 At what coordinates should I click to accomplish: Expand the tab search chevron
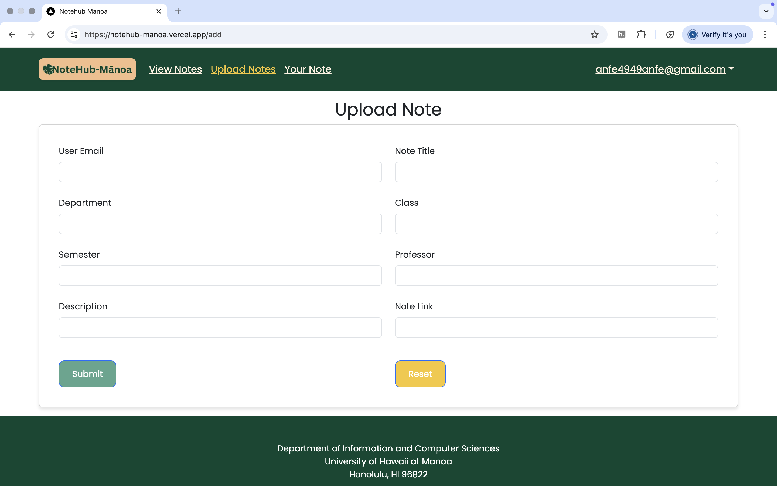point(766,11)
